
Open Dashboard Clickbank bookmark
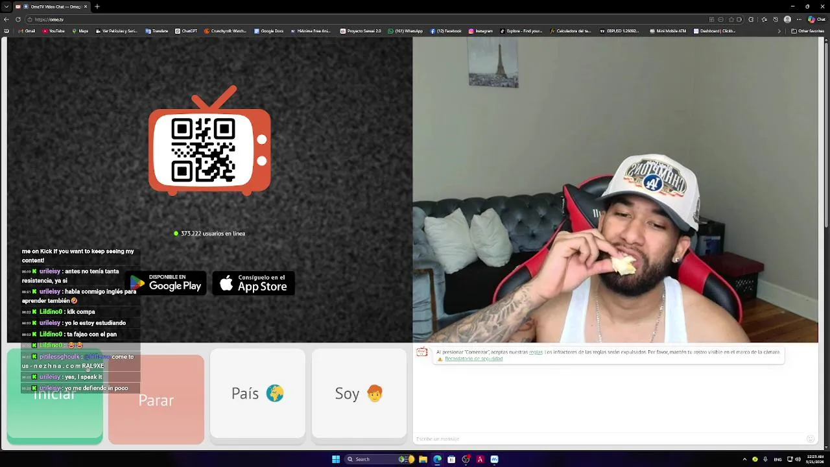(x=715, y=30)
